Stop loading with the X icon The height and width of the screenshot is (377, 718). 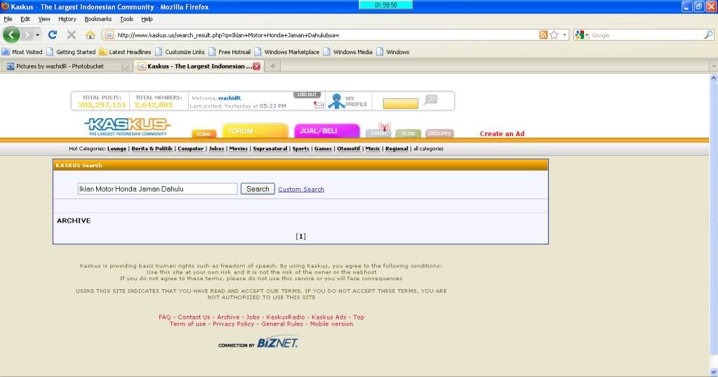pos(72,35)
